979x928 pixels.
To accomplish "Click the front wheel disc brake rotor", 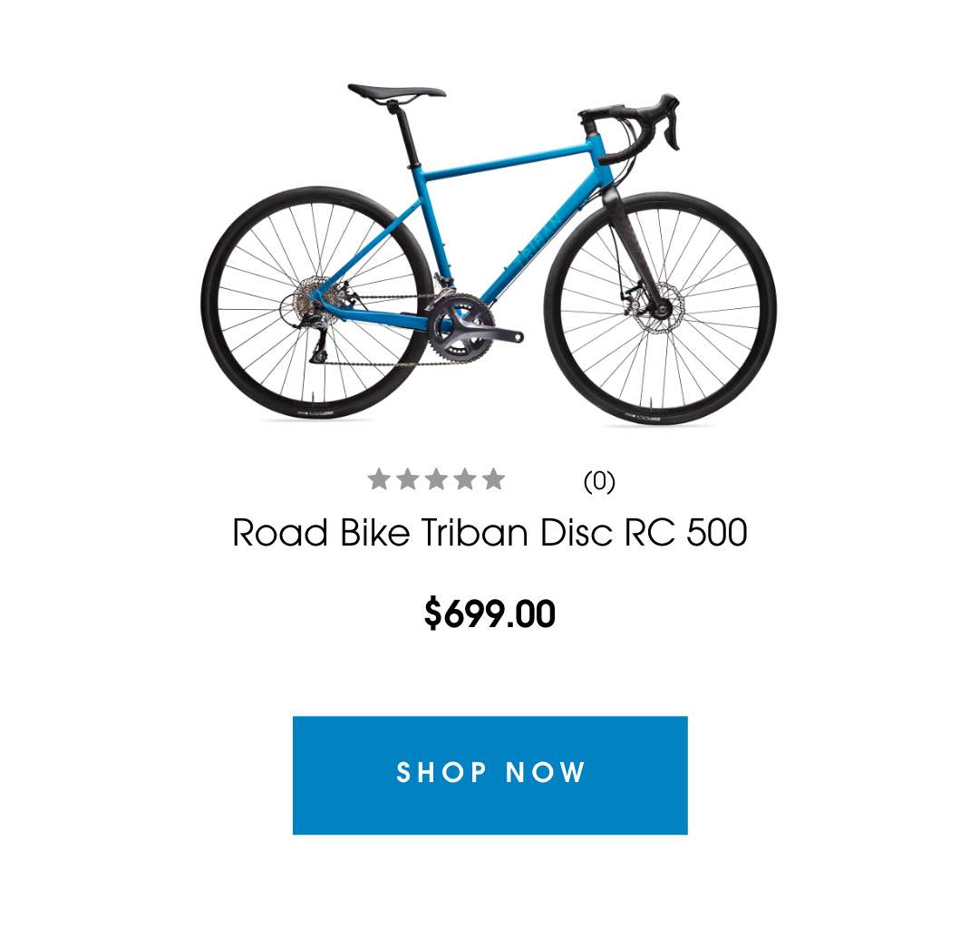I will click(x=662, y=307).
